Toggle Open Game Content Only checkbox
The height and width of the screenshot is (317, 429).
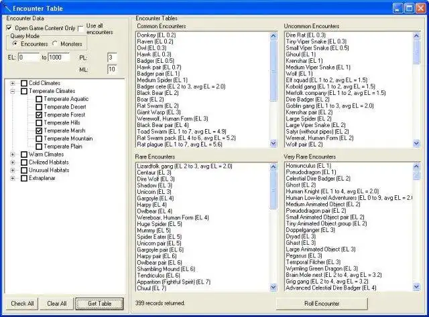[x=9, y=28]
